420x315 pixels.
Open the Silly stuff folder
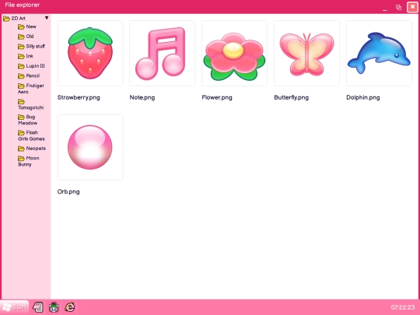tap(31, 47)
